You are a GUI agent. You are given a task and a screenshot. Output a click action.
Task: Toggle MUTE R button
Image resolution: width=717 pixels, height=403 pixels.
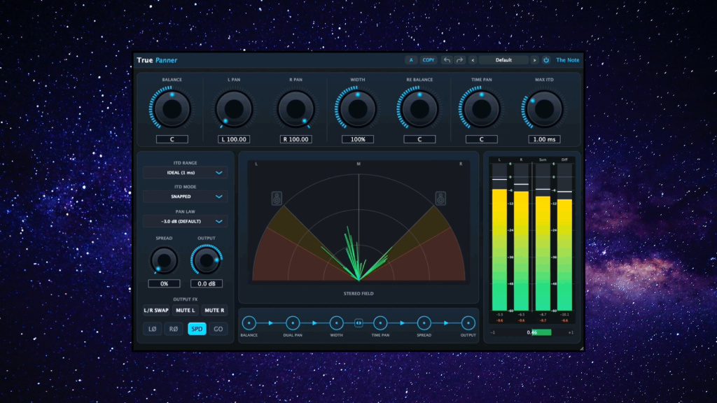click(214, 310)
